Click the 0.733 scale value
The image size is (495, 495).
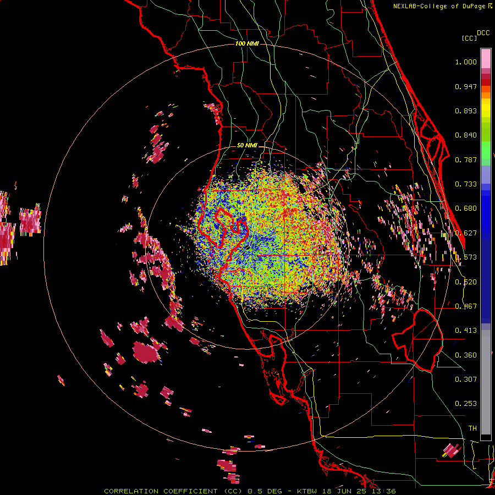466,184
